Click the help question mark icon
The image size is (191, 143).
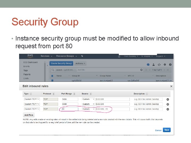(x=170, y=65)
